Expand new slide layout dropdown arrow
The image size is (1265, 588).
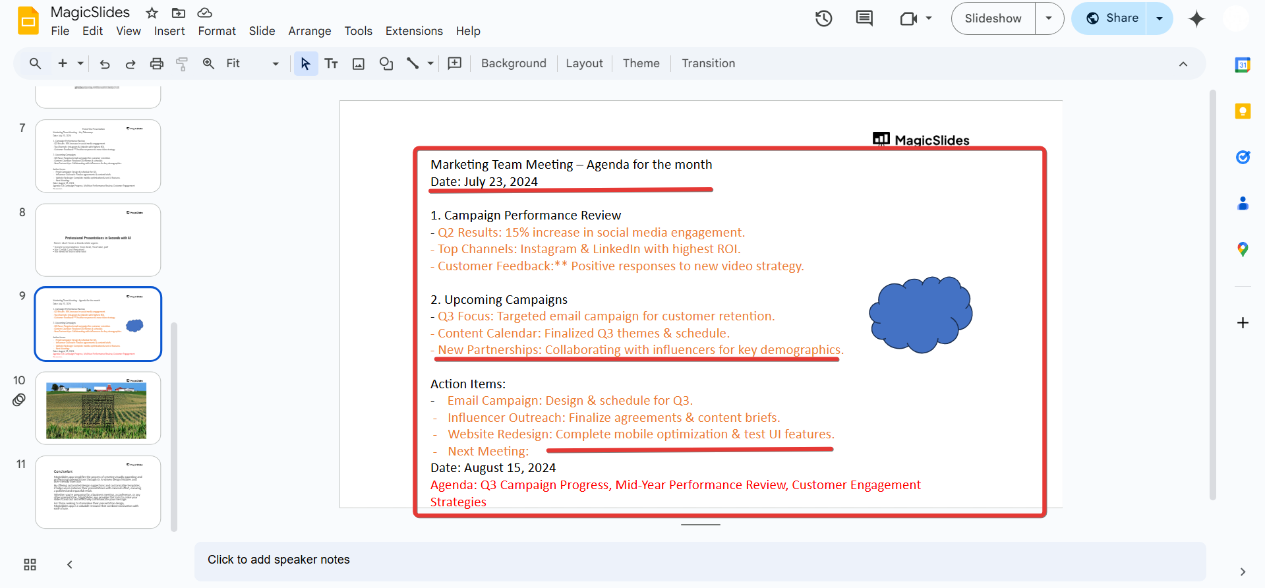pyautogui.click(x=80, y=63)
